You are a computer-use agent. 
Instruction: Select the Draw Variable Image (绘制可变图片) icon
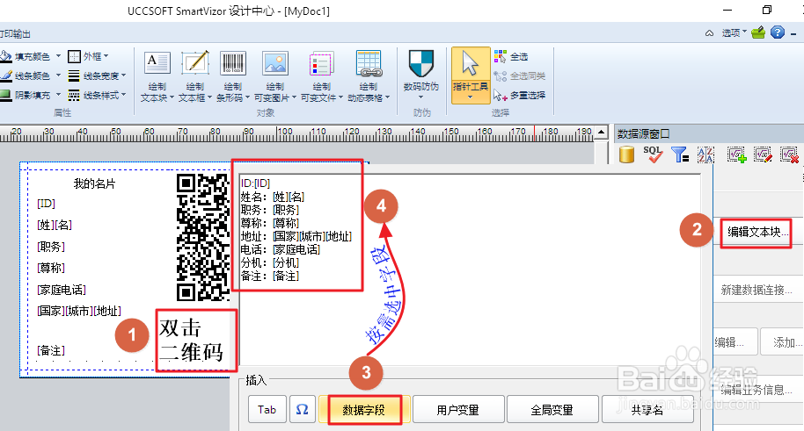coord(274,64)
